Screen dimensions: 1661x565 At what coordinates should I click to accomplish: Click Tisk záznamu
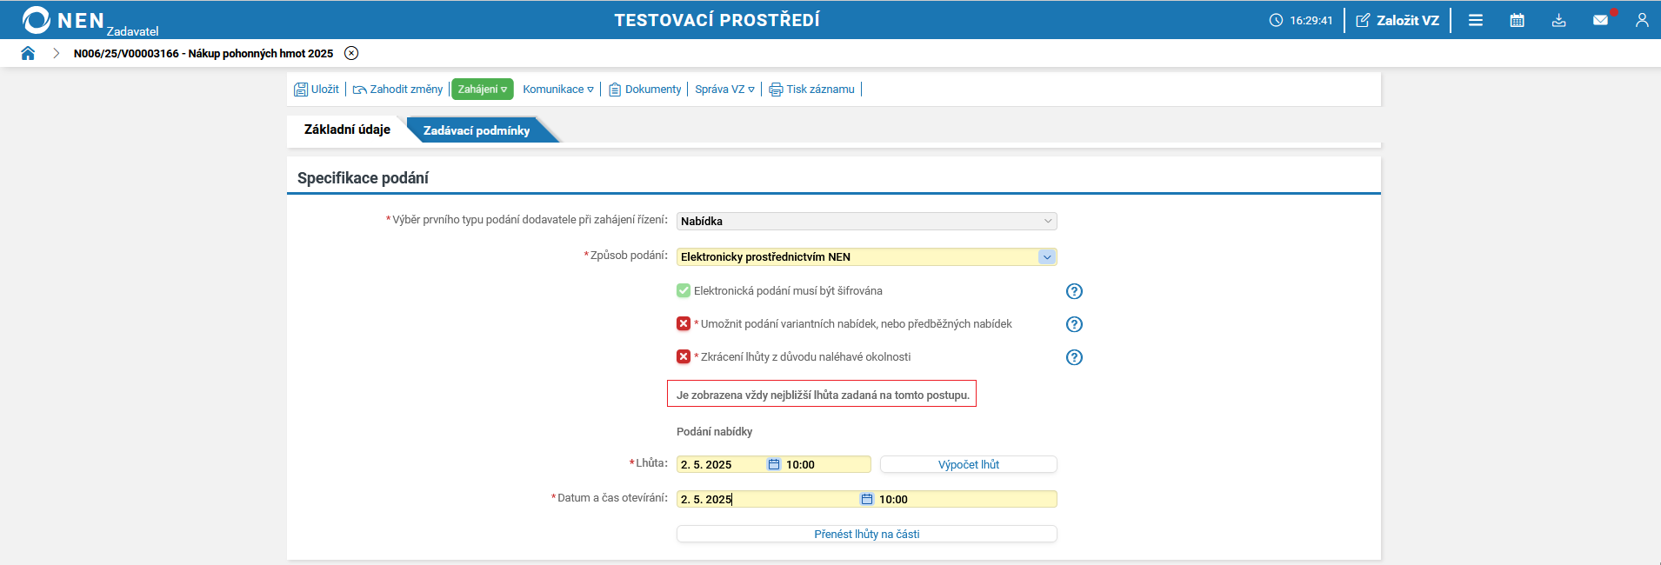coord(811,90)
